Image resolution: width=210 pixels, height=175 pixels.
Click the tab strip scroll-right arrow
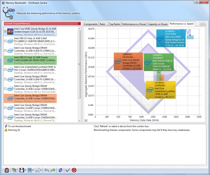[x=204, y=24]
